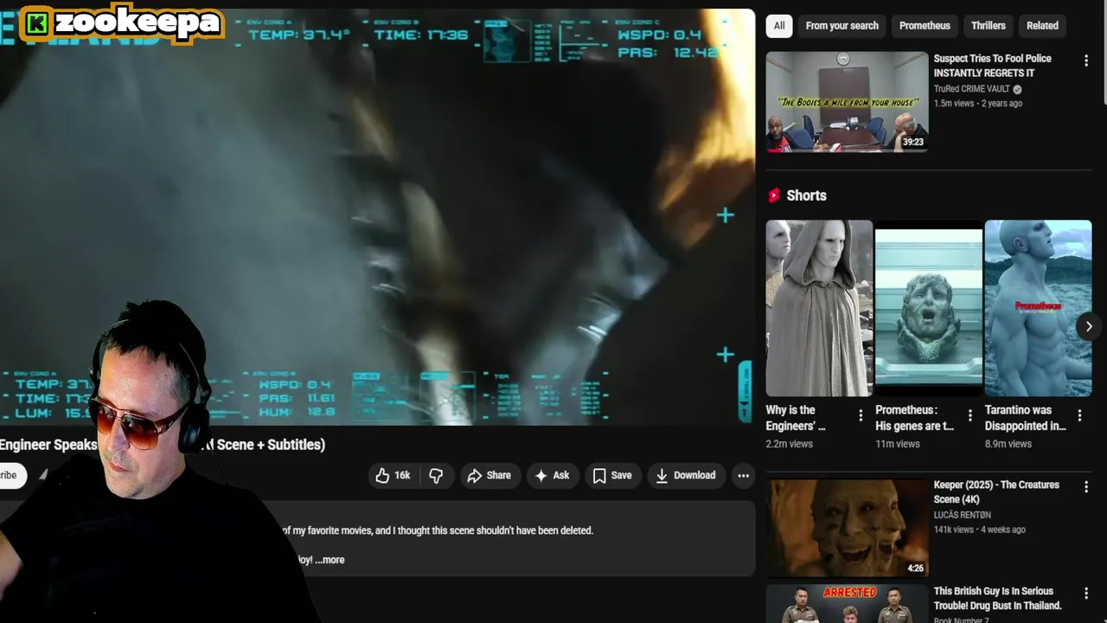Open Prometheus: His genes short thumbnail
The height and width of the screenshot is (623, 1107).
[929, 308]
